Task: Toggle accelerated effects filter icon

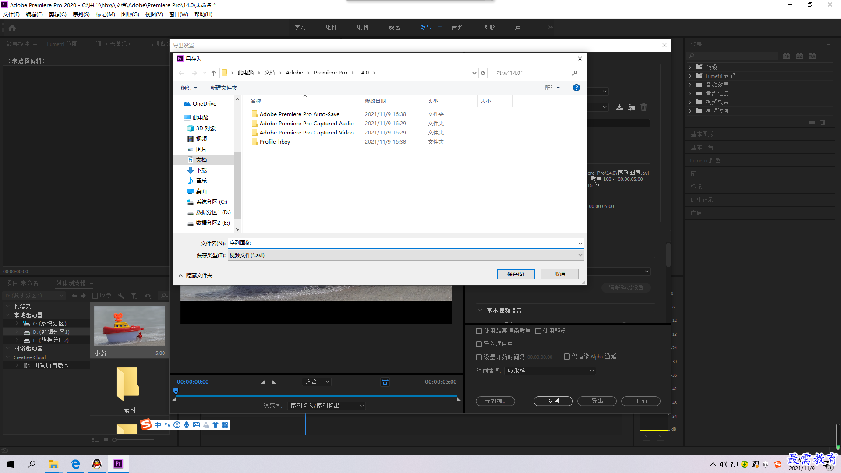Action: coord(787,56)
